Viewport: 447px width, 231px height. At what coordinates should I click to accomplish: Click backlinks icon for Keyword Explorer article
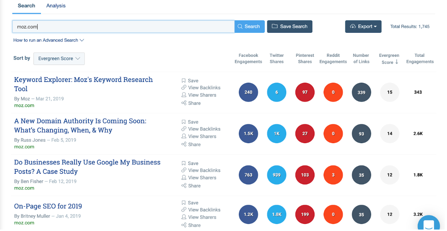tap(184, 87)
